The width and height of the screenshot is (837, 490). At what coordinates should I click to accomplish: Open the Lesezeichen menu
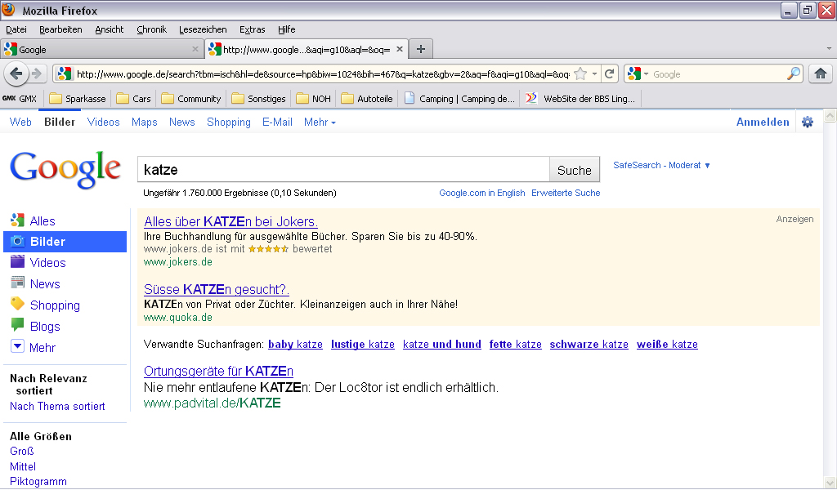(x=203, y=29)
